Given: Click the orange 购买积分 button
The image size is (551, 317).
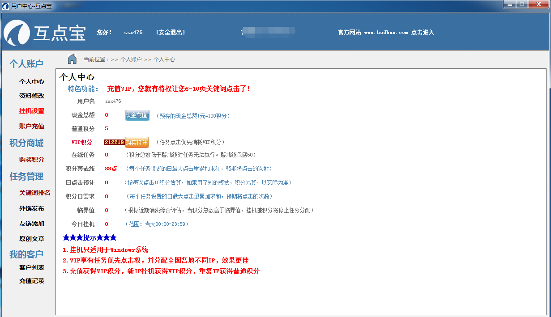Looking at the screenshot, I should (x=137, y=143).
